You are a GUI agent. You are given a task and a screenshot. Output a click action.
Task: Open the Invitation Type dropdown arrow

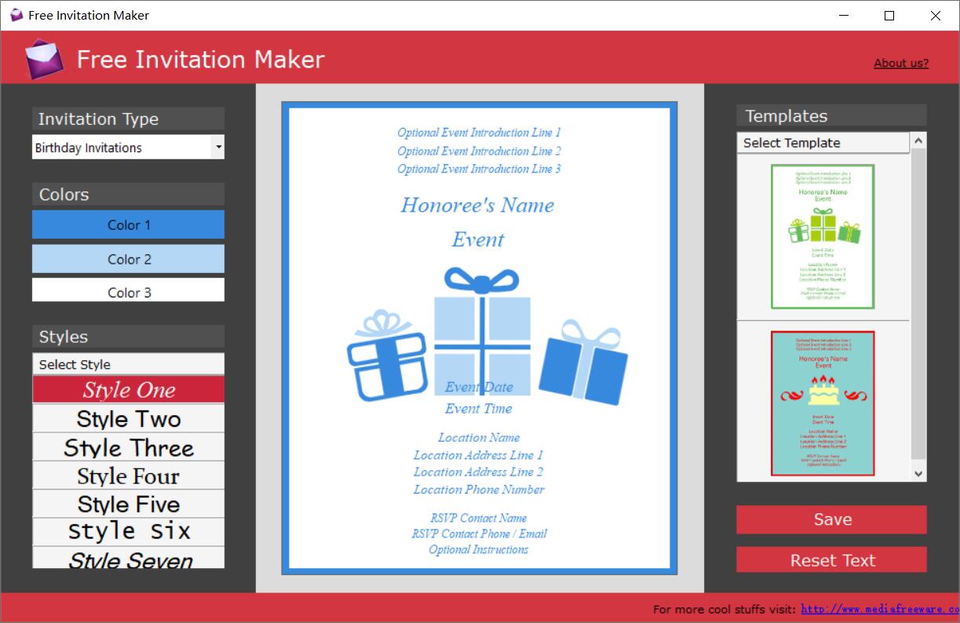click(x=218, y=147)
